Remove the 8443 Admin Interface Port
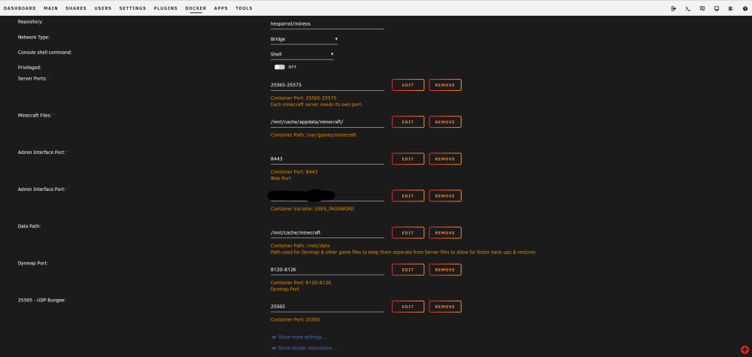 click(x=445, y=159)
